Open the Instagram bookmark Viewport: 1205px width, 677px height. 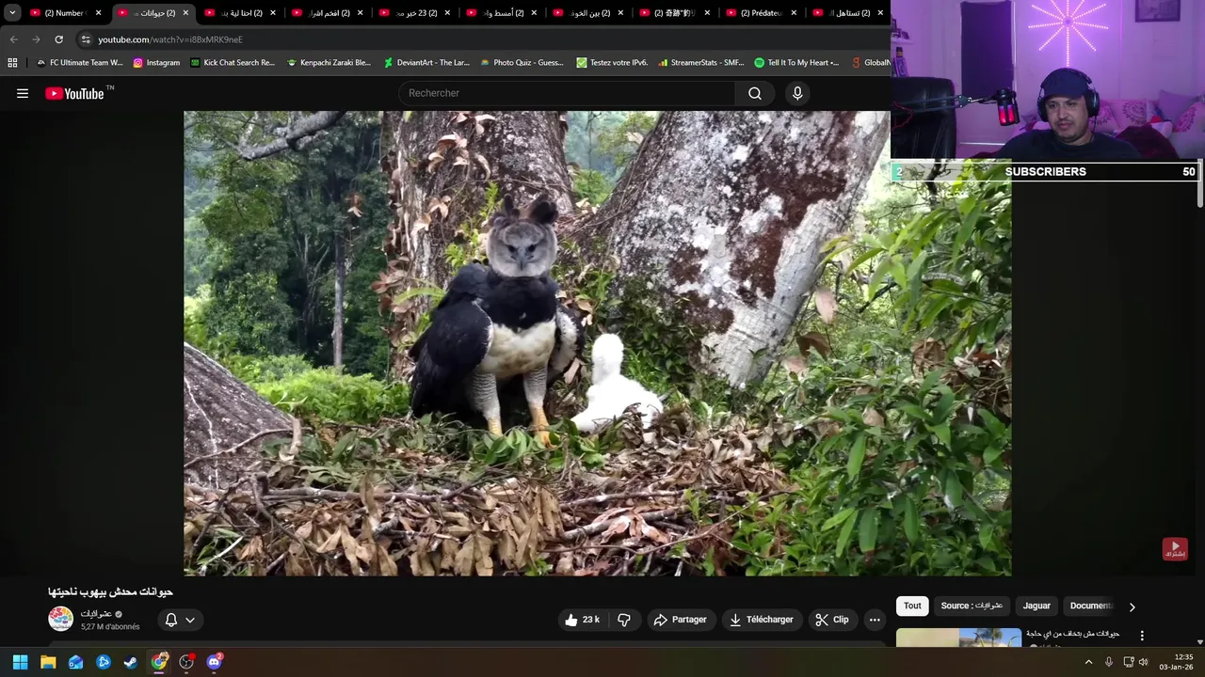point(156,63)
